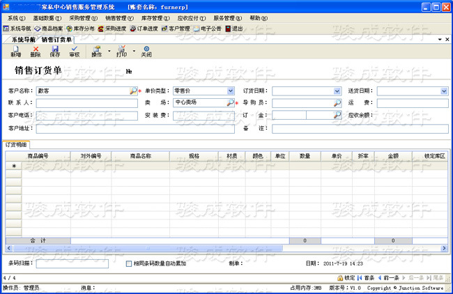Toggle 相同条码数量自动累加 checkbox

tap(129, 263)
